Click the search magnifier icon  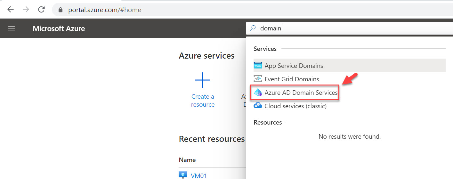click(x=253, y=28)
